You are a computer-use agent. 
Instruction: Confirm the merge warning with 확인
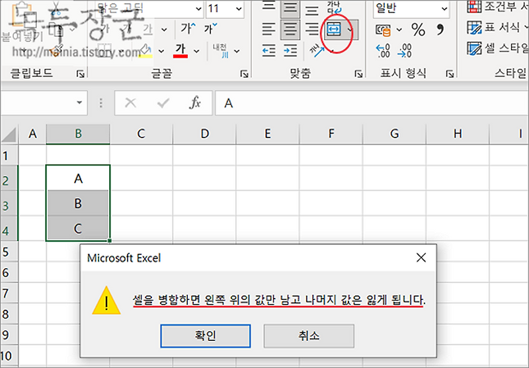[206, 336]
